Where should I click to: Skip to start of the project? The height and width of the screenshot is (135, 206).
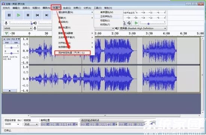pos(37,15)
